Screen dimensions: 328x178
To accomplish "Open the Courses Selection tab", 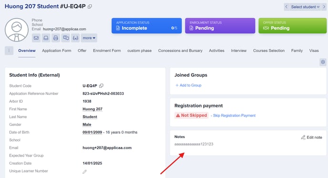I will (269, 51).
